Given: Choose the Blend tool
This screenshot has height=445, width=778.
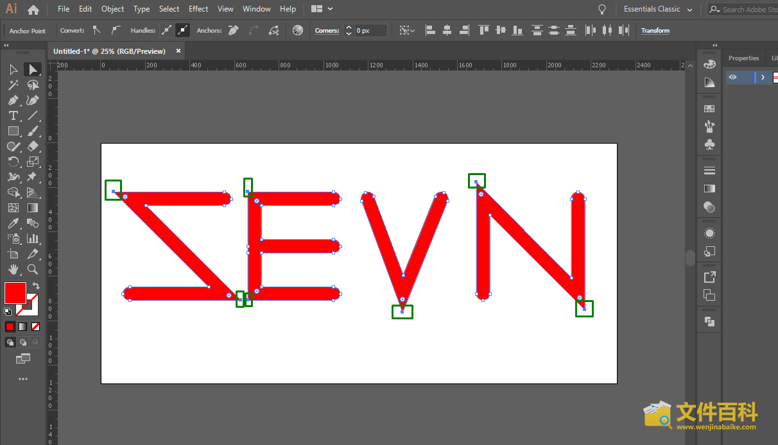Looking at the screenshot, I should [x=33, y=223].
